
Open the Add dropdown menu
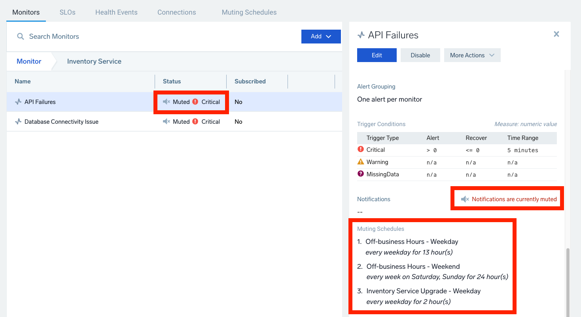point(321,36)
